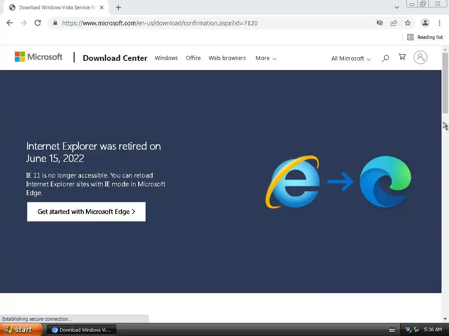
Task: Open the shopping cart icon
Action: (x=402, y=57)
